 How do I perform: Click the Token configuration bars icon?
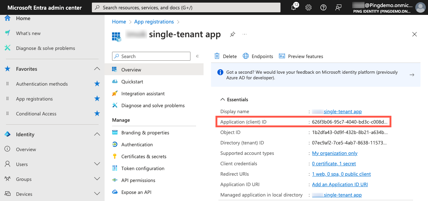[115, 168]
